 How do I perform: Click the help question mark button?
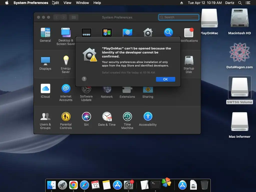[x=84, y=79]
